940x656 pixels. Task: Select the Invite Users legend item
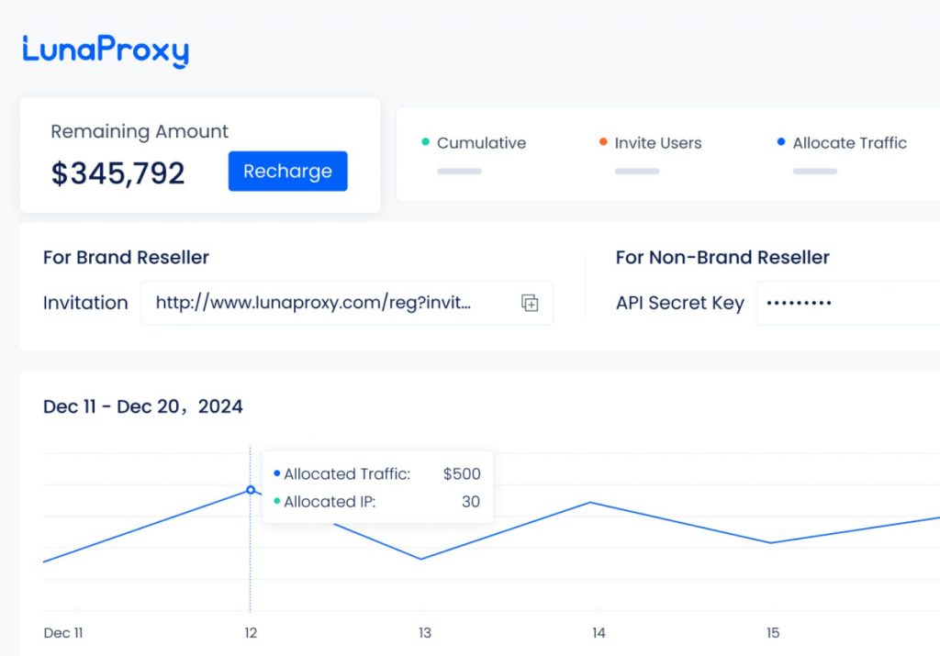click(651, 143)
